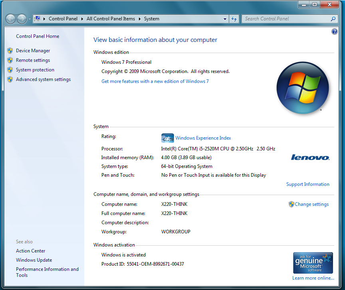Click the Back navigation arrow button
Screen dimensions: 345x290
tap(10, 19)
